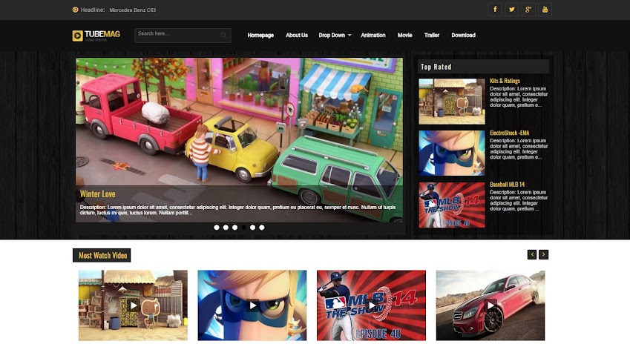The height and width of the screenshot is (344, 630).
Task: Open the Twitter social icon
Action: pyautogui.click(x=511, y=9)
